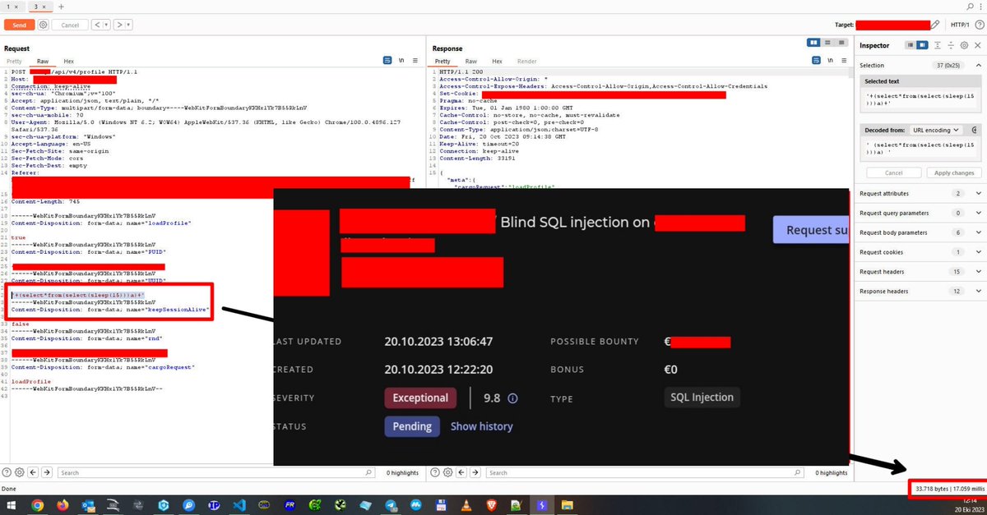This screenshot has width=987, height=515.
Task: Click Request panel search field
Action: click(218, 473)
